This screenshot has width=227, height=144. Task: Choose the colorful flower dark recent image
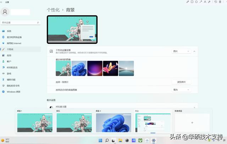pyautogui.click(x=110, y=68)
